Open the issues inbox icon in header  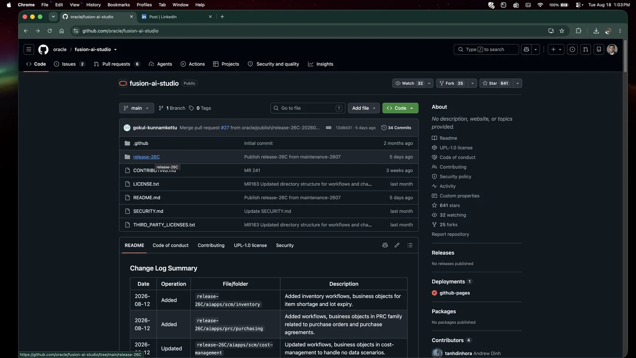click(x=572, y=49)
